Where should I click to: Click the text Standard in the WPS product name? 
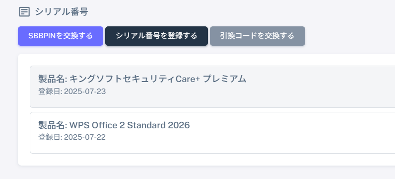coord(146,125)
